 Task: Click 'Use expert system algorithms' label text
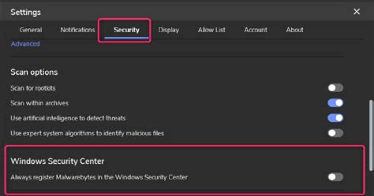pyautogui.click(x=87, y=133)
